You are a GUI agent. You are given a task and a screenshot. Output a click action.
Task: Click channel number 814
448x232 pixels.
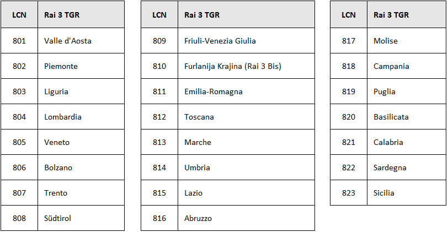coord(159,168)
